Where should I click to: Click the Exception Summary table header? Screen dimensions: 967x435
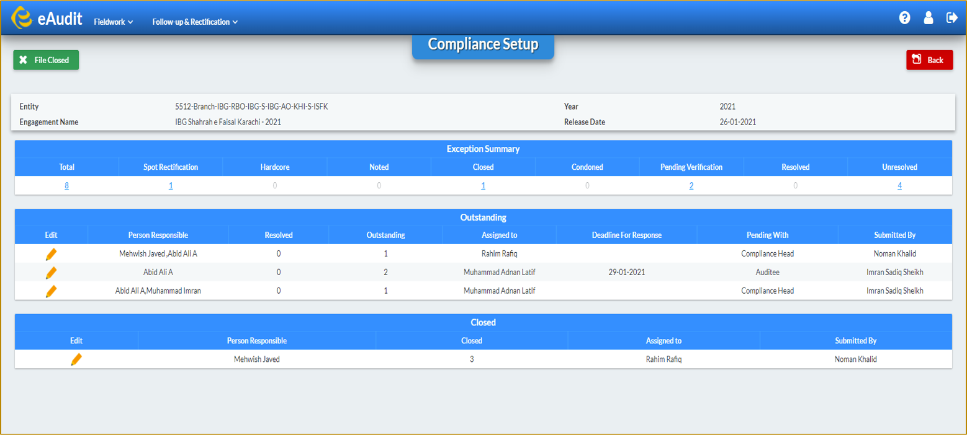[x=483, y=149]
